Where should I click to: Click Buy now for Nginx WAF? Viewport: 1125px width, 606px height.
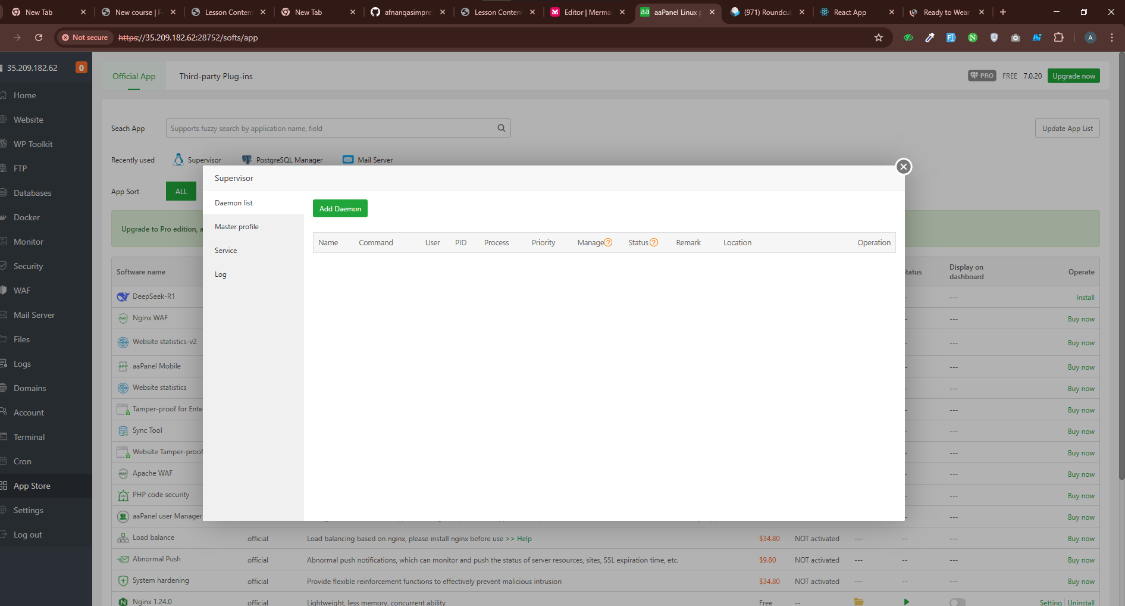(x=1080, y=319)
